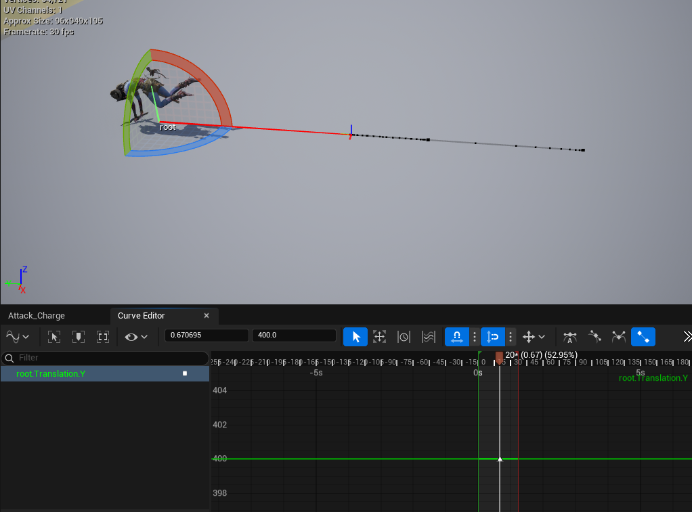This screenshot has height=512, width=692.
Task: Select the Retime tool
Action: (404, 337)
